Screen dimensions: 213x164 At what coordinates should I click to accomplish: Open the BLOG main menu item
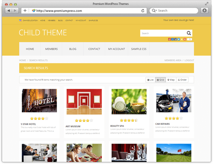pos(73,49)
